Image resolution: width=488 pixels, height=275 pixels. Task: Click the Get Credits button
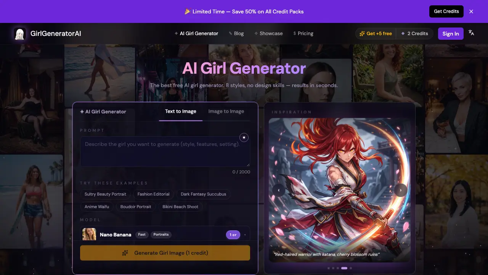(446, 11)
